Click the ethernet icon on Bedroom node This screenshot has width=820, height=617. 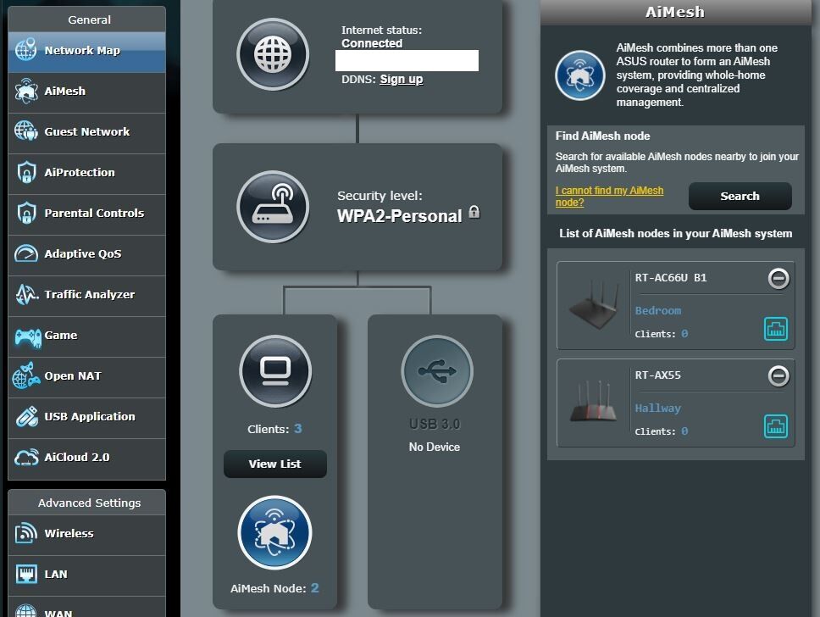click(x=776, y=329)
